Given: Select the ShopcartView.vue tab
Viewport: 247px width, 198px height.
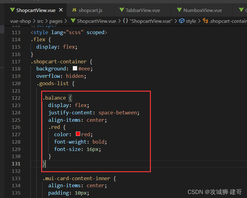Looking at the screenshot, I should click(35, 10).
